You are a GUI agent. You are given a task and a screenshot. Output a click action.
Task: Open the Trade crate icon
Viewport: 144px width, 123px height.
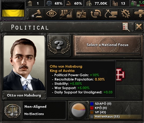(81, 14)
